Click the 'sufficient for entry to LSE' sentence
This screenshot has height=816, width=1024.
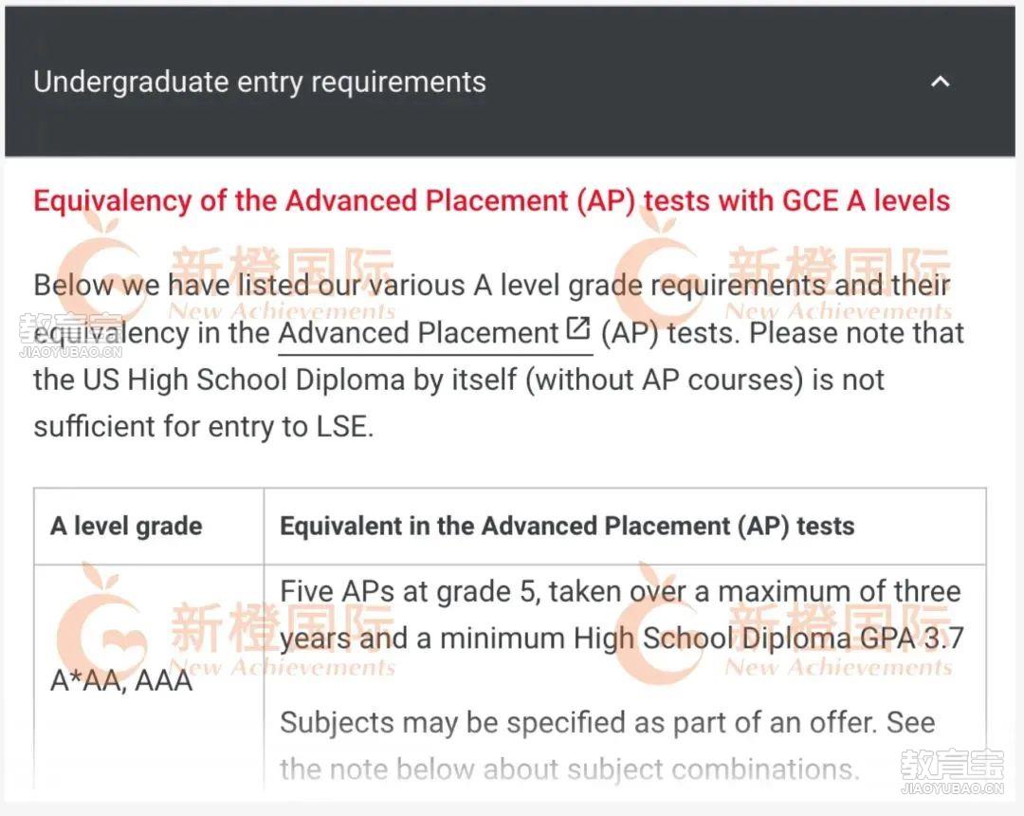tap(204, 427)
